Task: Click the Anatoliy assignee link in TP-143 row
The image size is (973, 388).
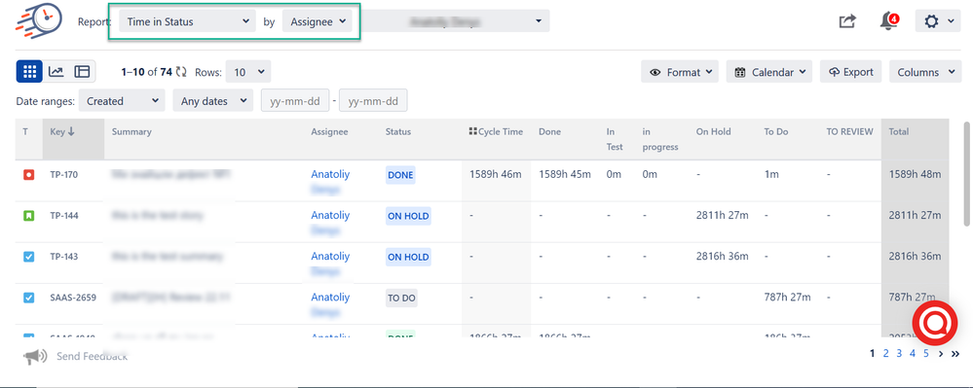Action: tap(330, 256)
